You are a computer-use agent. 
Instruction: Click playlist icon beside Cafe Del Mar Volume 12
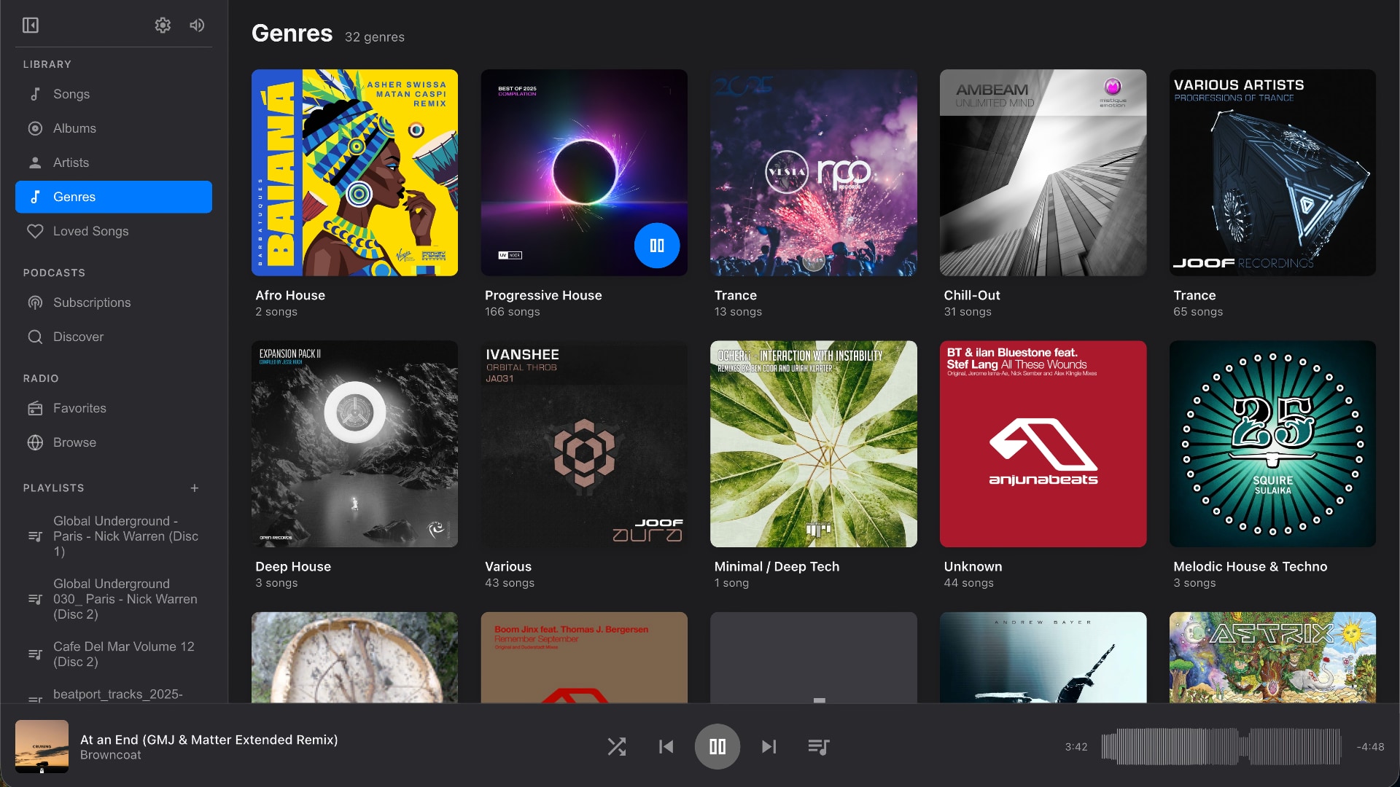pyautogui.click(x=35, y=654)
